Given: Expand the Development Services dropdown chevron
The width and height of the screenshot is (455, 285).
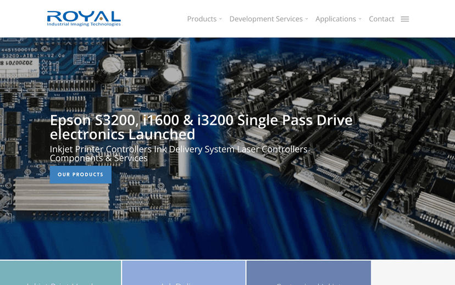Looking at the screenshot, I should pyautogui.click(x=307, y=19).
